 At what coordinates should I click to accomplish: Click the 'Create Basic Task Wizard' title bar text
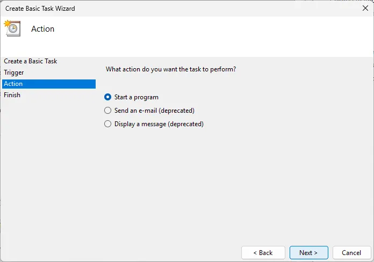click(x=40, y=9)
